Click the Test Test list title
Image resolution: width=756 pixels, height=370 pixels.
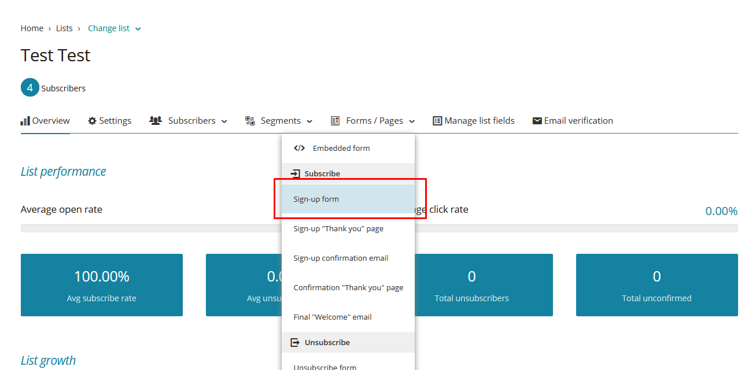tap(56, 55)
